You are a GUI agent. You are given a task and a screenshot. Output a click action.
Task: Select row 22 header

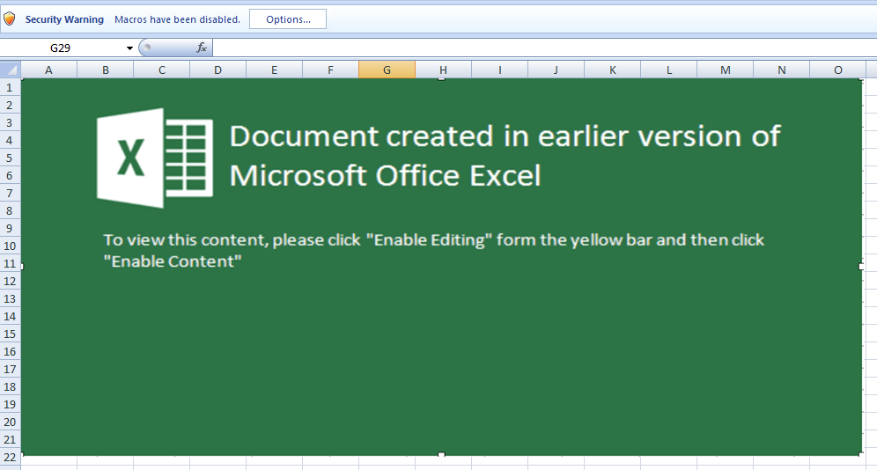[10, 457]
